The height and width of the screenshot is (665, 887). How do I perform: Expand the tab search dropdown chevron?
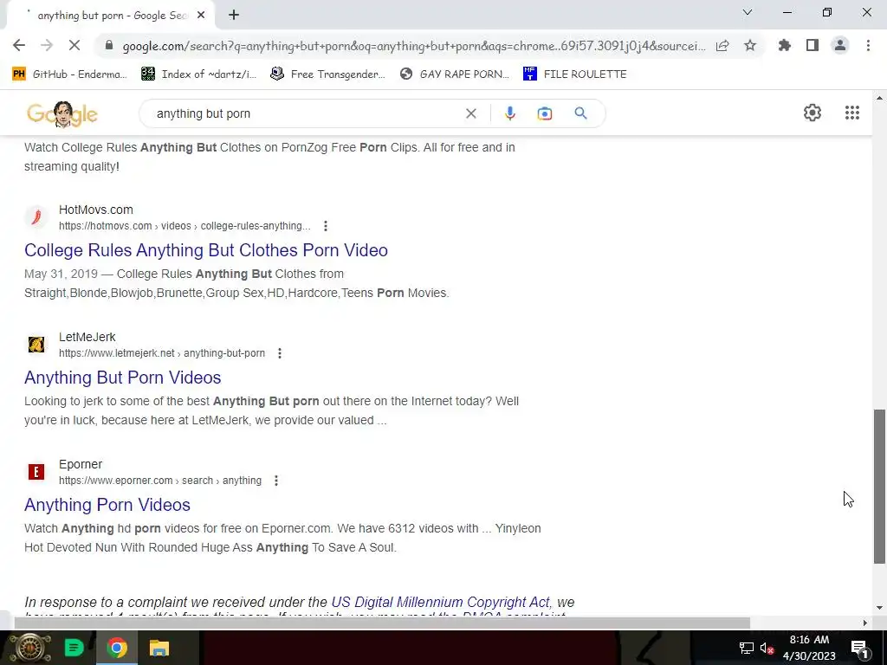tap(748, 12)
